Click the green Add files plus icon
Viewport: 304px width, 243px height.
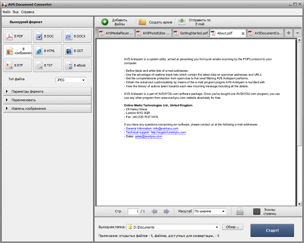pos(105,22)
